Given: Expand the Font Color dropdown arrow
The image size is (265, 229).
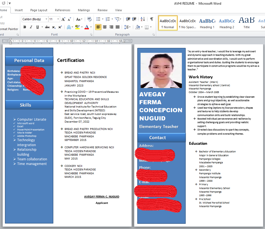Looking at the screenshot, I should click(91, 27).
